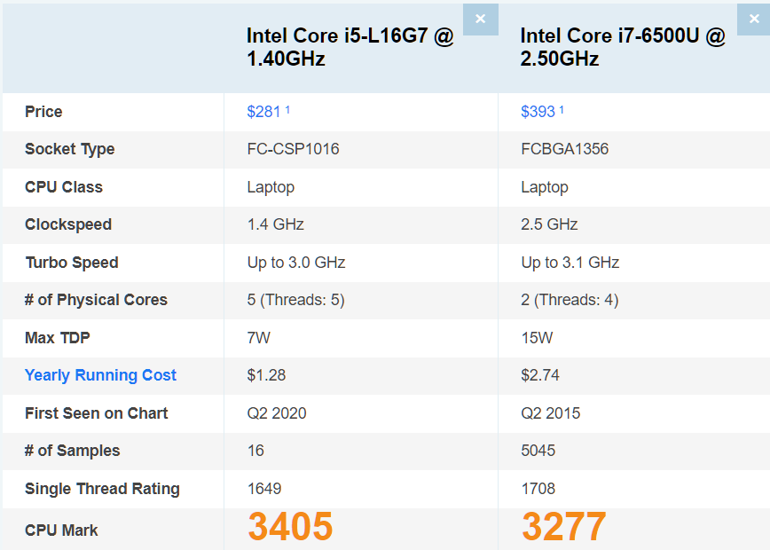Select the $2.74 yearly cost value
Image resolution: width=770 pixels, height=550 pixels.
tap(540, 375)
